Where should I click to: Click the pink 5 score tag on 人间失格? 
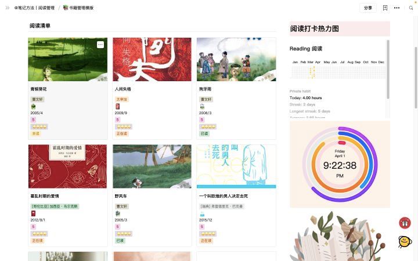[117, 120]
